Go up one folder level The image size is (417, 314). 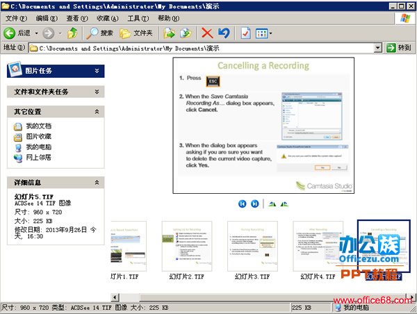coord(72,33)
